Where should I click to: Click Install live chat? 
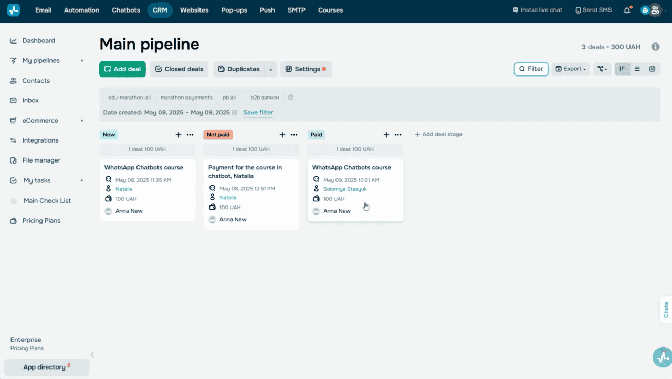tap(538, 10)
